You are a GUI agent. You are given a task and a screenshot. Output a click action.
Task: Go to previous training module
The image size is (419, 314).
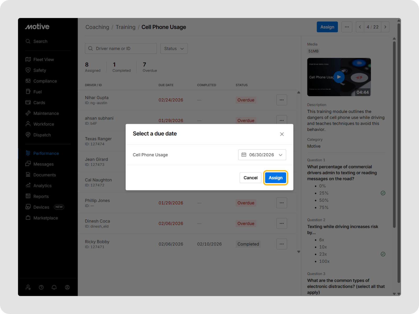pos(360,27)
